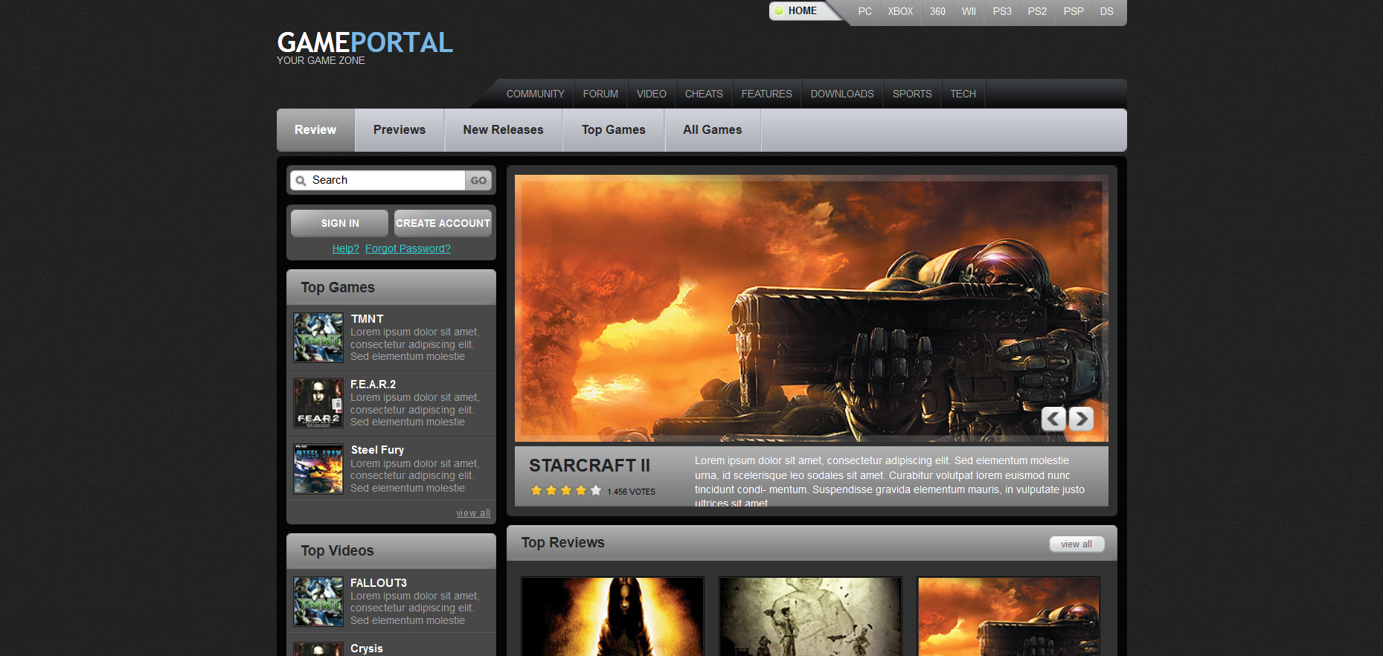The height and width of the screenshot is (656, 1383).
Task: Open the Forgot Password? link
Action: point(408,248)
